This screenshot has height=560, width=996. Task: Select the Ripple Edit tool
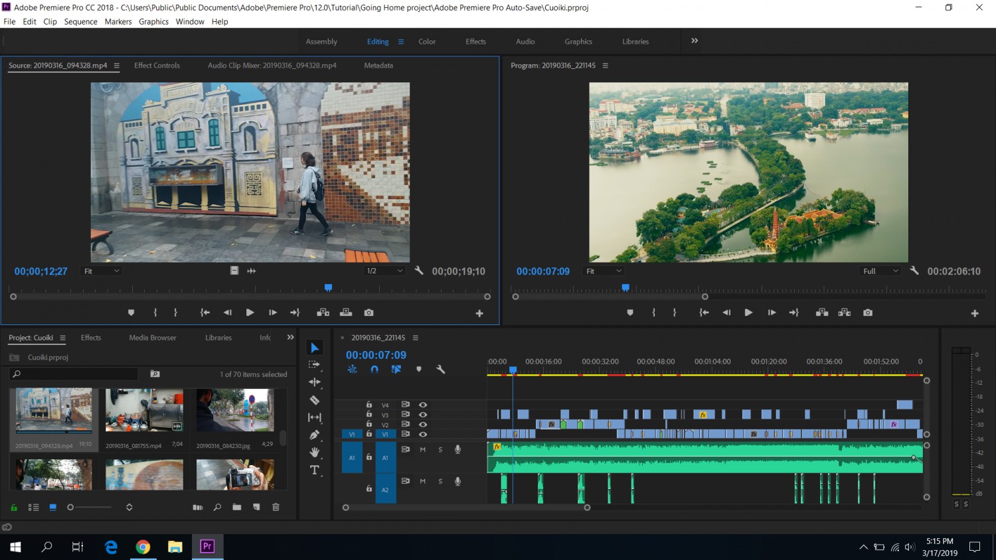315,382
